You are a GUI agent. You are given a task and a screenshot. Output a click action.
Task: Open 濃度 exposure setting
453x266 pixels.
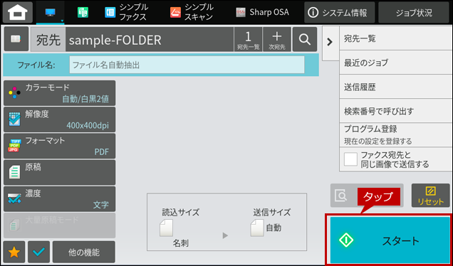(60, 199)
